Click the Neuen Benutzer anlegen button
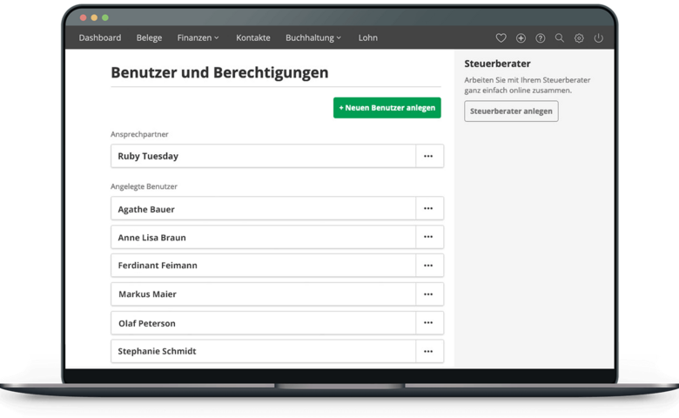Image resolution: width=679 pixels, height=418 pixels. click(x=387, y=108)
